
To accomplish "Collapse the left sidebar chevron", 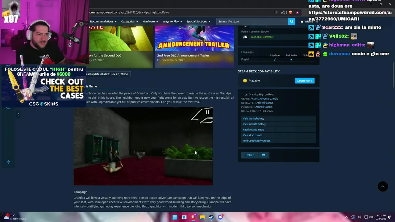I will [x=18, y=114].
